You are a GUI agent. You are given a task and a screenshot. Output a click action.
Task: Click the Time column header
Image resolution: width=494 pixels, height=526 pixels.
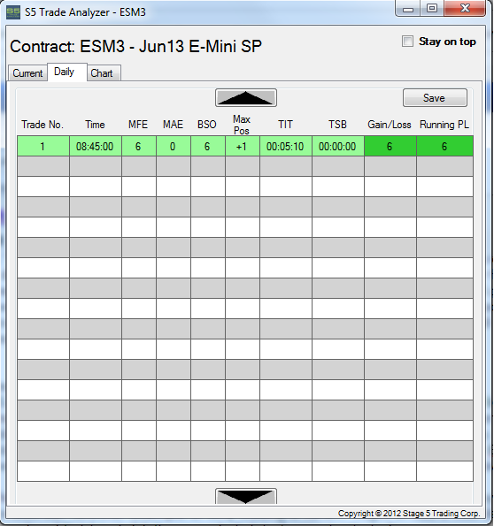[95, 125]
